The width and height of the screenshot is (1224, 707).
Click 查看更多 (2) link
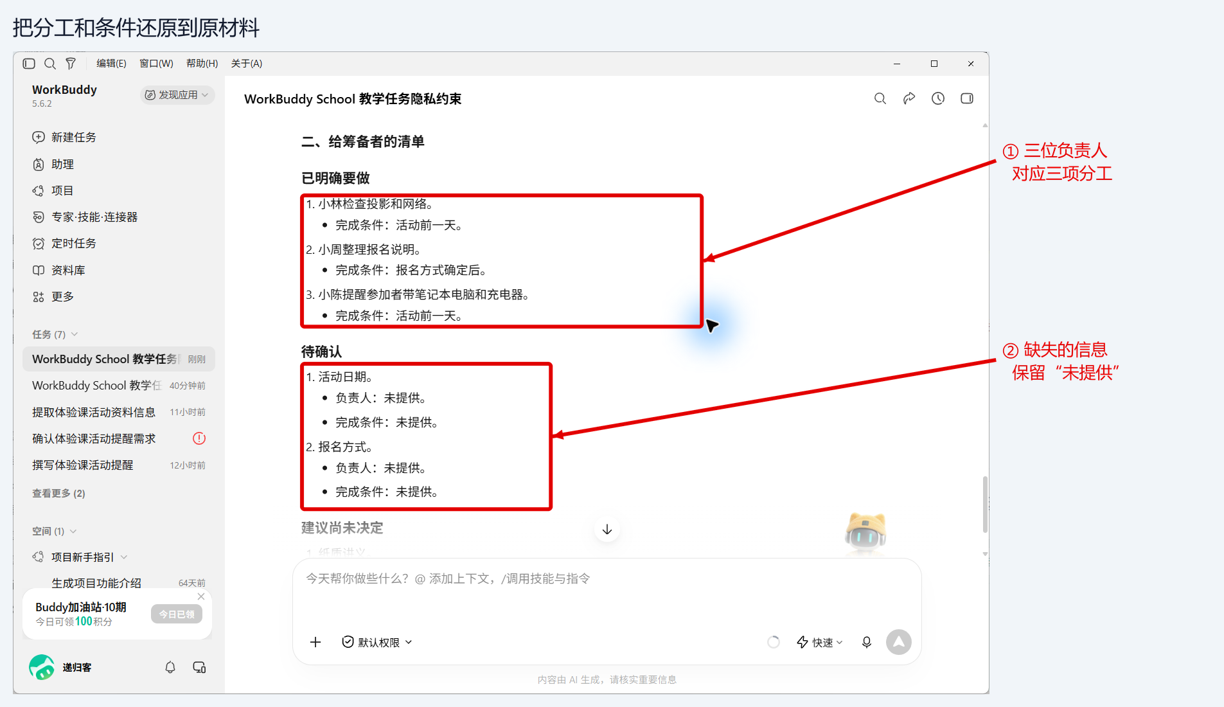tap(58, 494)
